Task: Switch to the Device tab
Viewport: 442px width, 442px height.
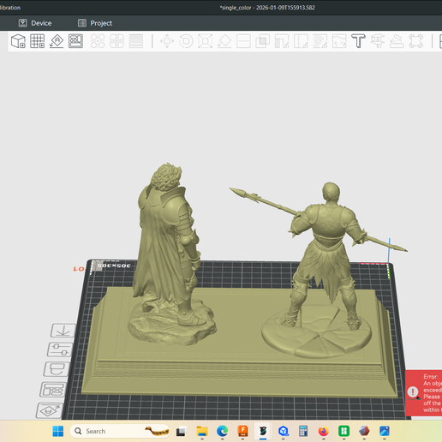Action: point(35,23)
